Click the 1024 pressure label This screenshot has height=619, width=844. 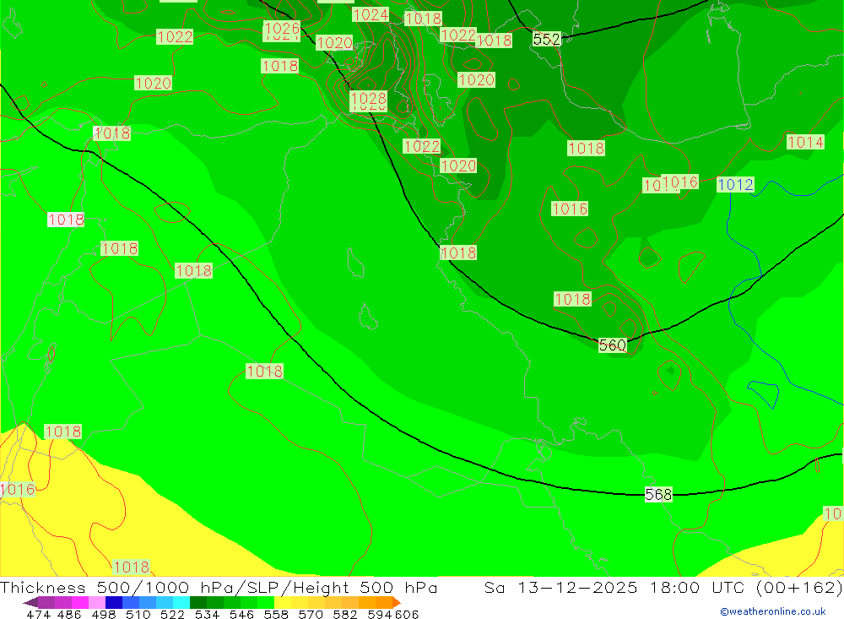(371, 14)
